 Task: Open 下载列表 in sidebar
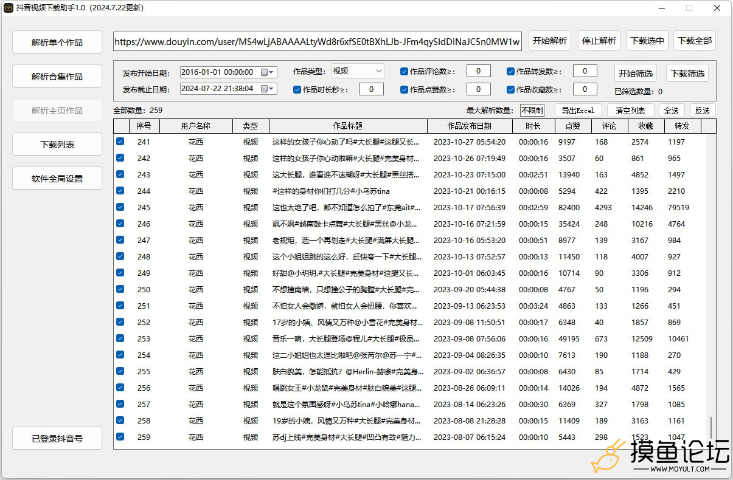[x=57, y=145]
